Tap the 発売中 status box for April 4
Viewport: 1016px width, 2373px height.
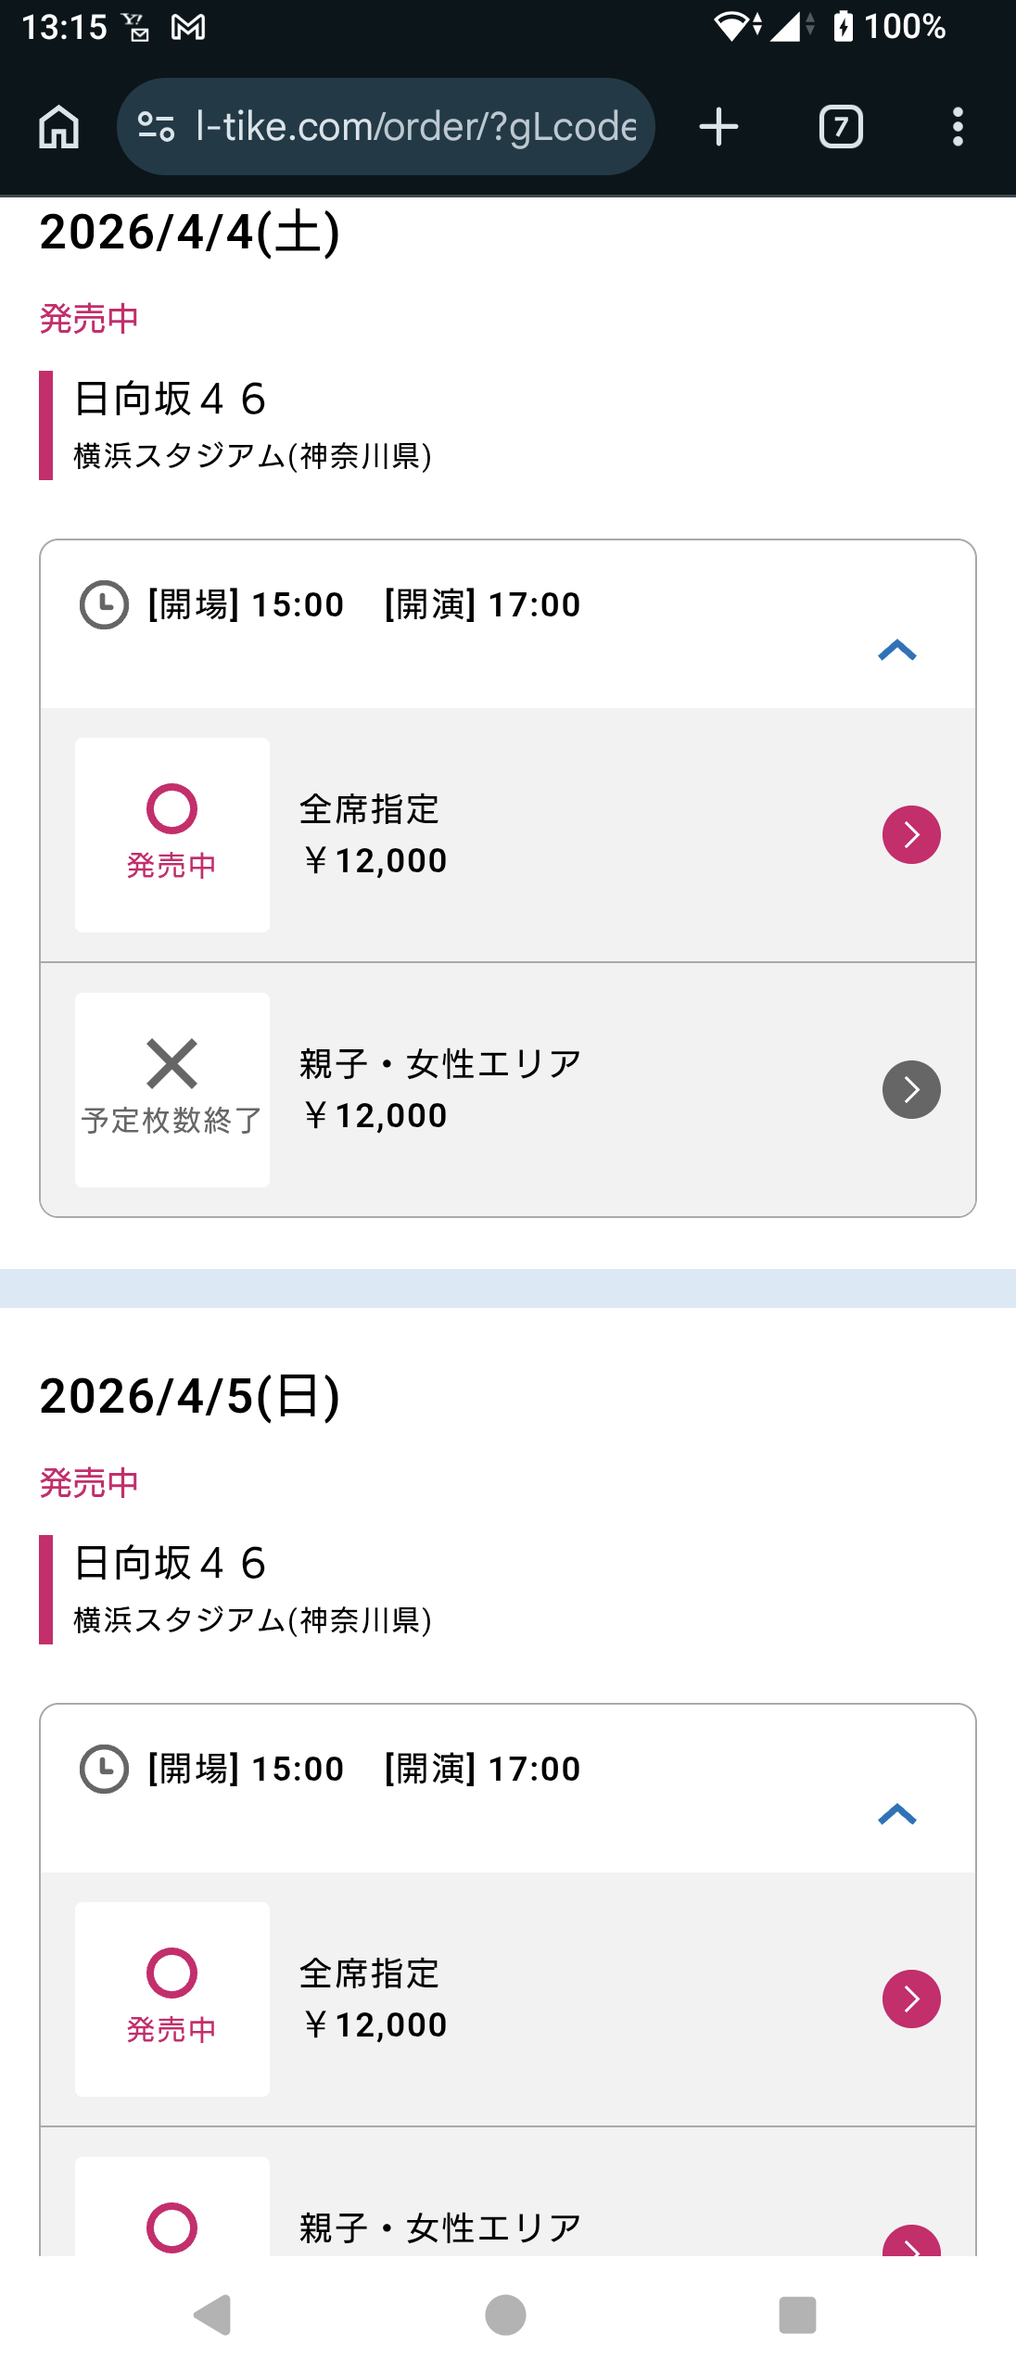pos(172,834)
